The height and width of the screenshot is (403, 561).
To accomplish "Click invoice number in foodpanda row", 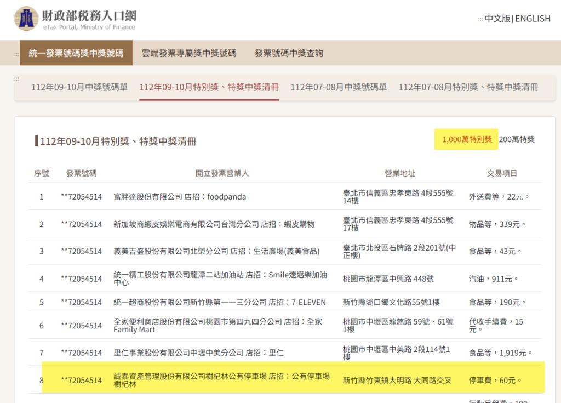I will point(81,197).
